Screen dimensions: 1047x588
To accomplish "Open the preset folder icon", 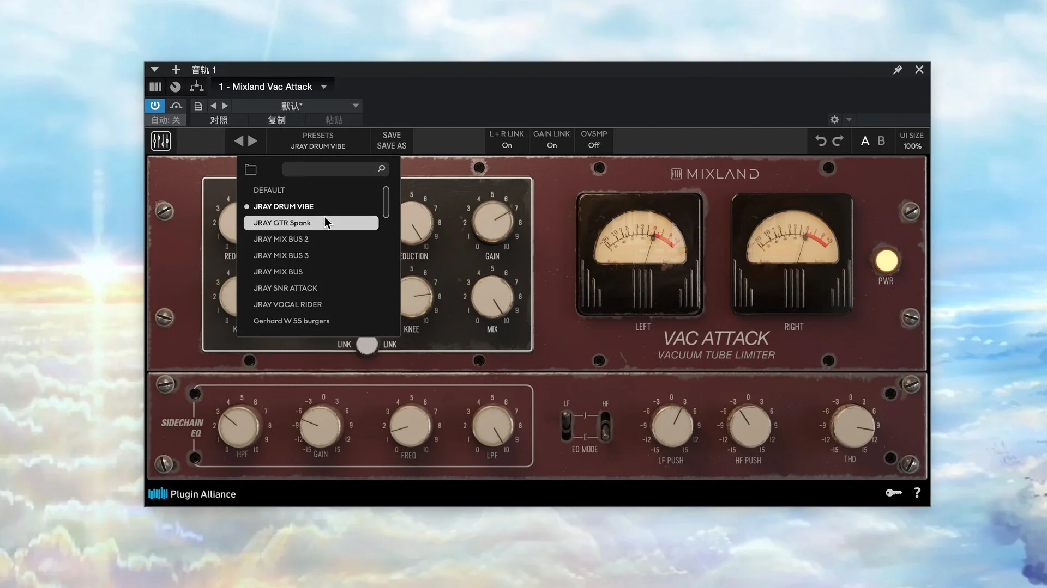I will click(x=251, y=169).
